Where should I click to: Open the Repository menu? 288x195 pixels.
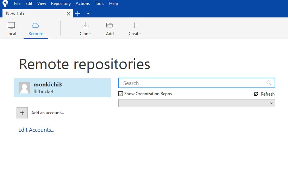[x=61, y=4]
